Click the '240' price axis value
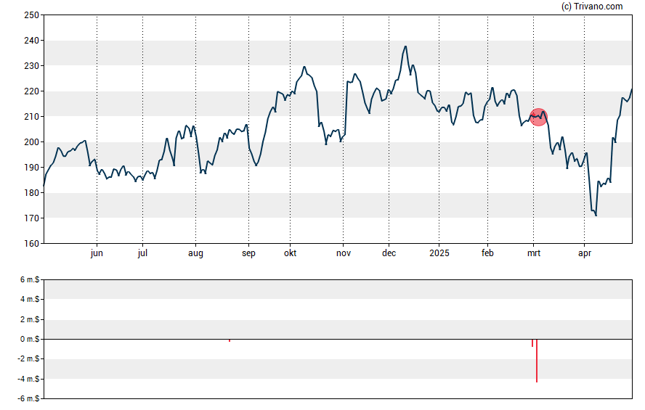The height and width of the screenshot is (410, 645). point(32,41)
